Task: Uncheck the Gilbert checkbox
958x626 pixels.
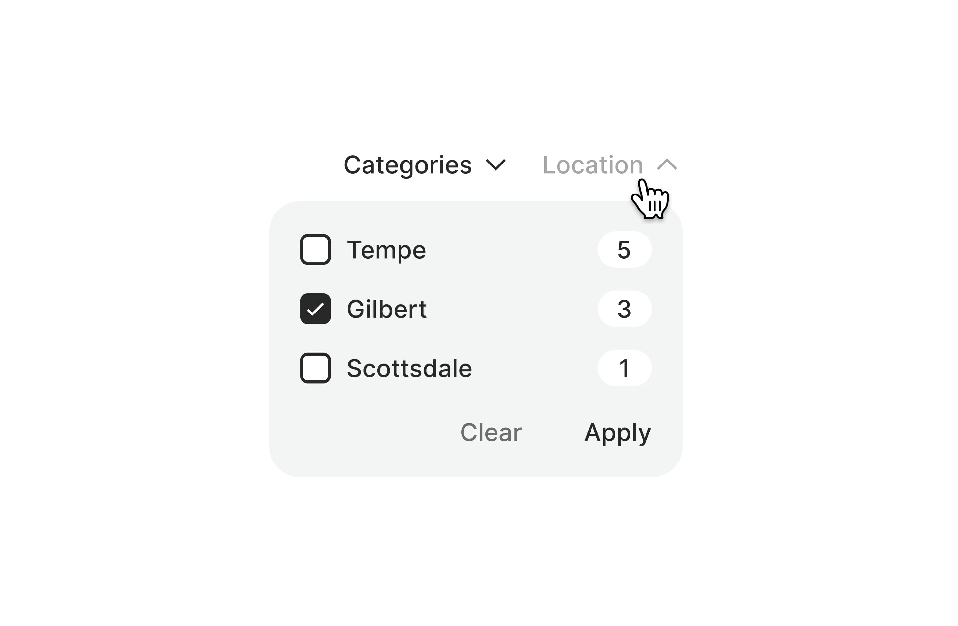Action: (x=315, y=309)
